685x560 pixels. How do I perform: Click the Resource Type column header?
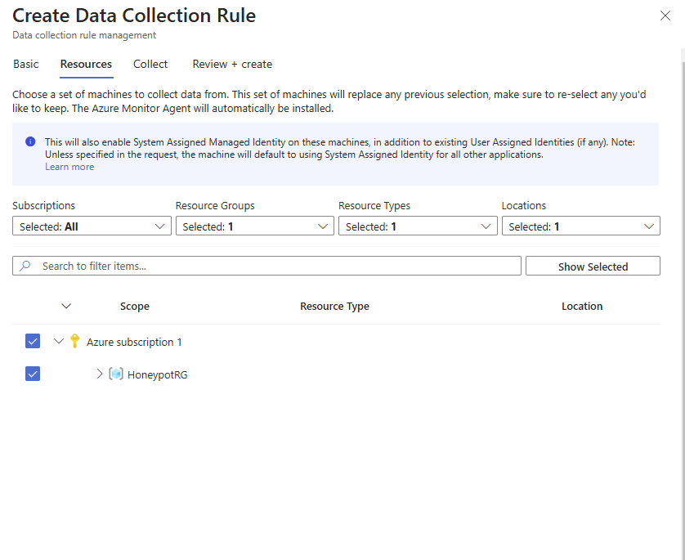click(334, 307)
